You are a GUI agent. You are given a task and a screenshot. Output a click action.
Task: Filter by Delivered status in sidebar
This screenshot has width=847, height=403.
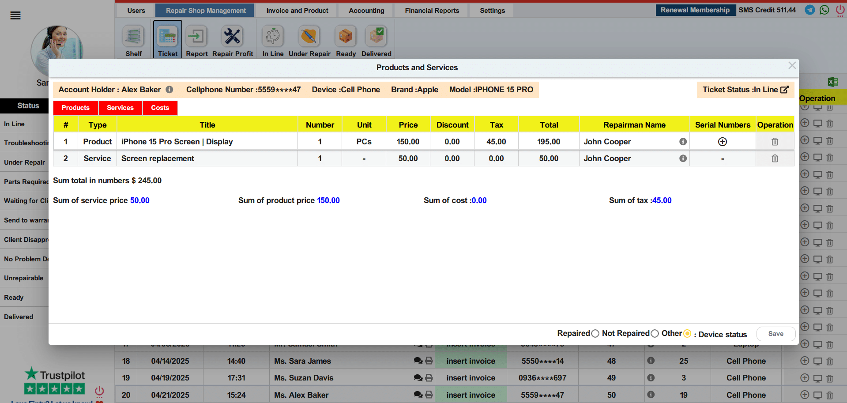[24, 317]
